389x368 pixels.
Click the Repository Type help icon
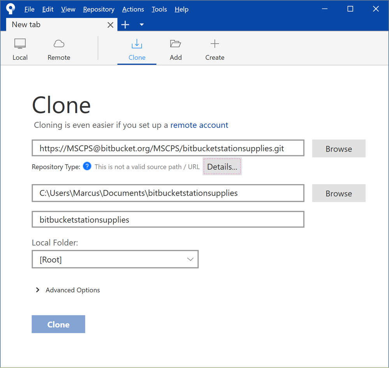87,166
